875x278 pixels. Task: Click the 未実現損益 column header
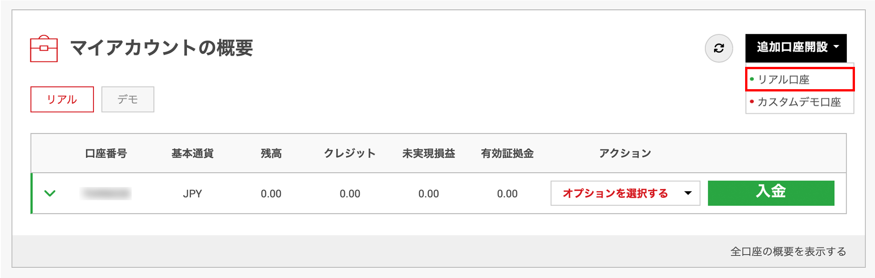(x=428, y=153)
